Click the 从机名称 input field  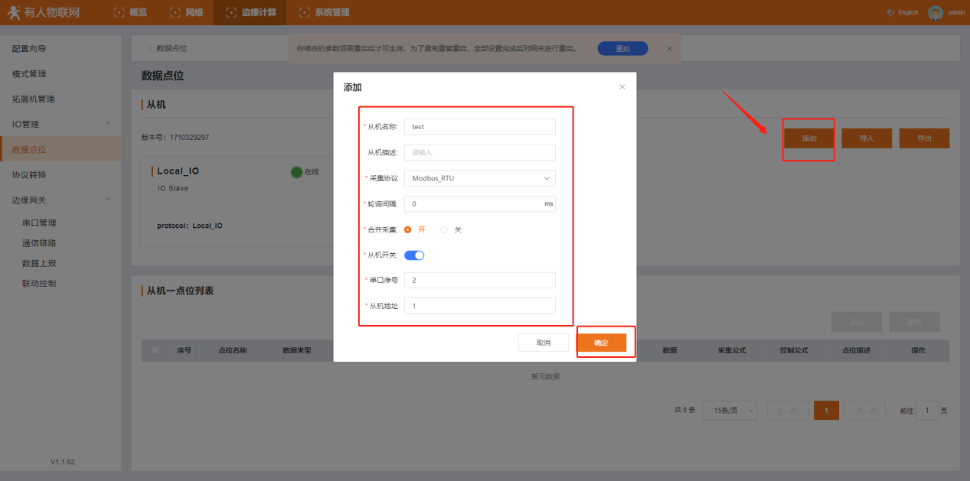pos(479,127)
